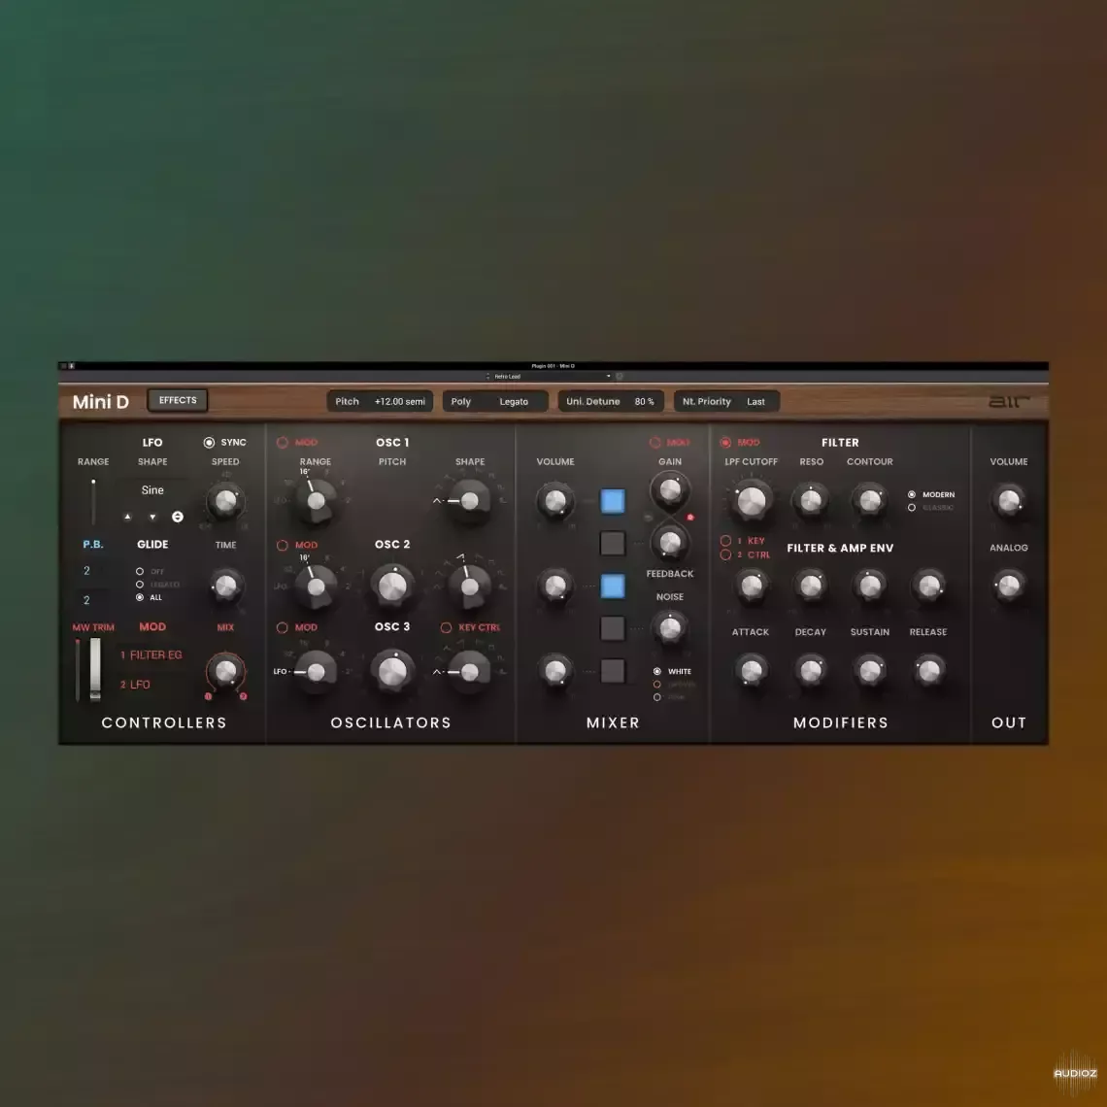Click the MW TRIM thin slider
Viewport: 1107px width, 1107px height.
[x=78, y=669]
